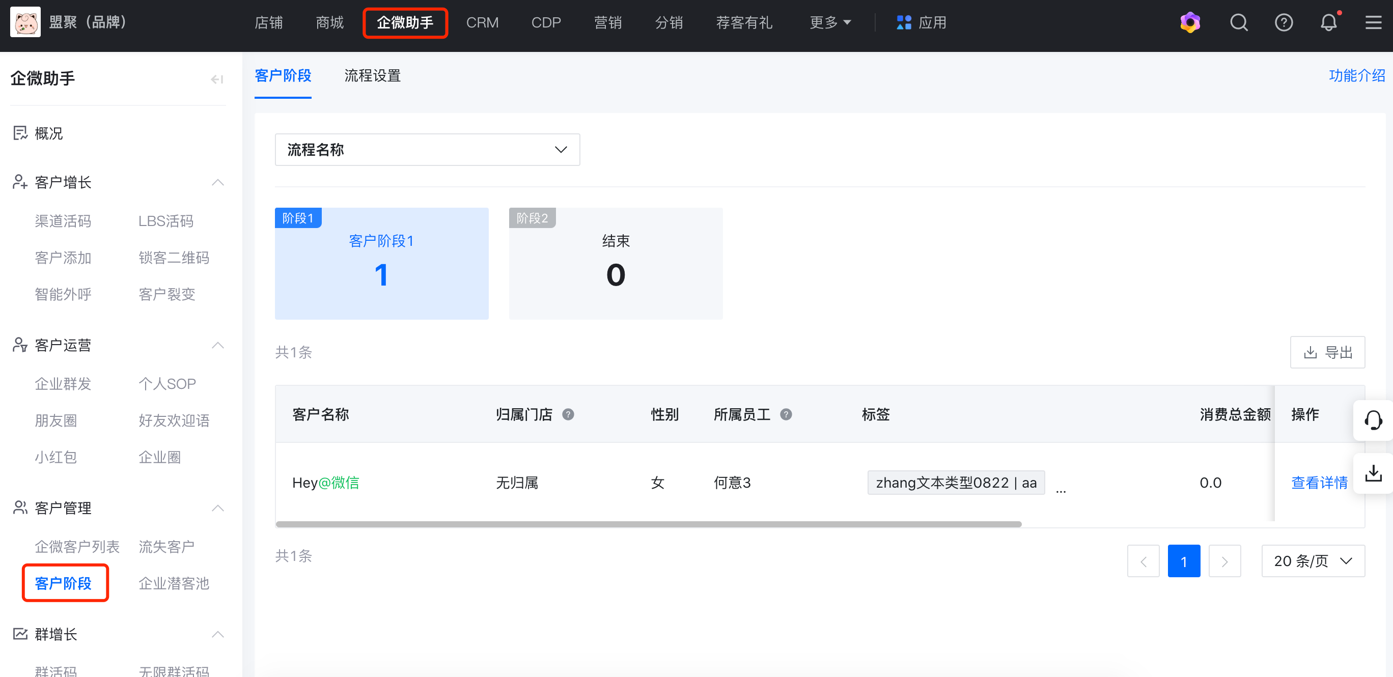Open 好友欢迎语 in sidebar
Image resolution: width=1393 pixels, height=677 pixels.
(x=174, y=420)
